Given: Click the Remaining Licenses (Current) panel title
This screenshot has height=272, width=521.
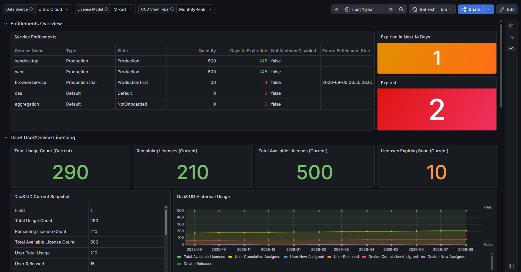Looking at the screenshot, I should click(167, 151).
